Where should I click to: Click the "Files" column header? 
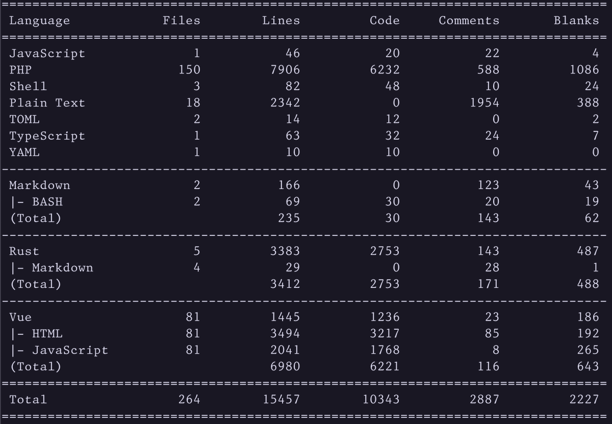pyautogui.click(x=182, y=20)
